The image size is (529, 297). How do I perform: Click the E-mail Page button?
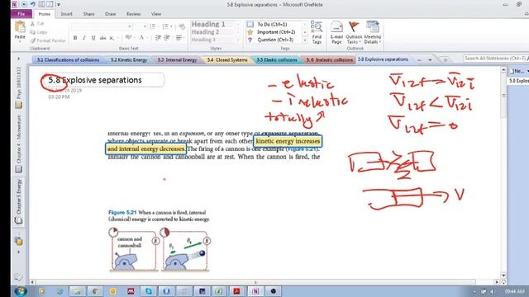[x=336, y=33]
